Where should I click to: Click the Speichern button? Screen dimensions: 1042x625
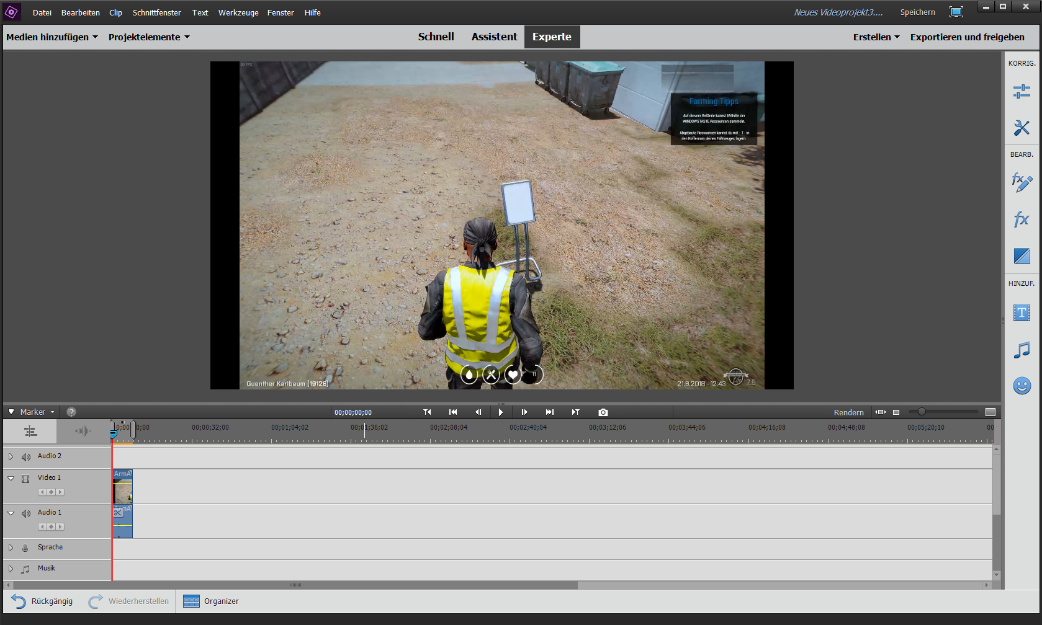(x=917, y=12)
